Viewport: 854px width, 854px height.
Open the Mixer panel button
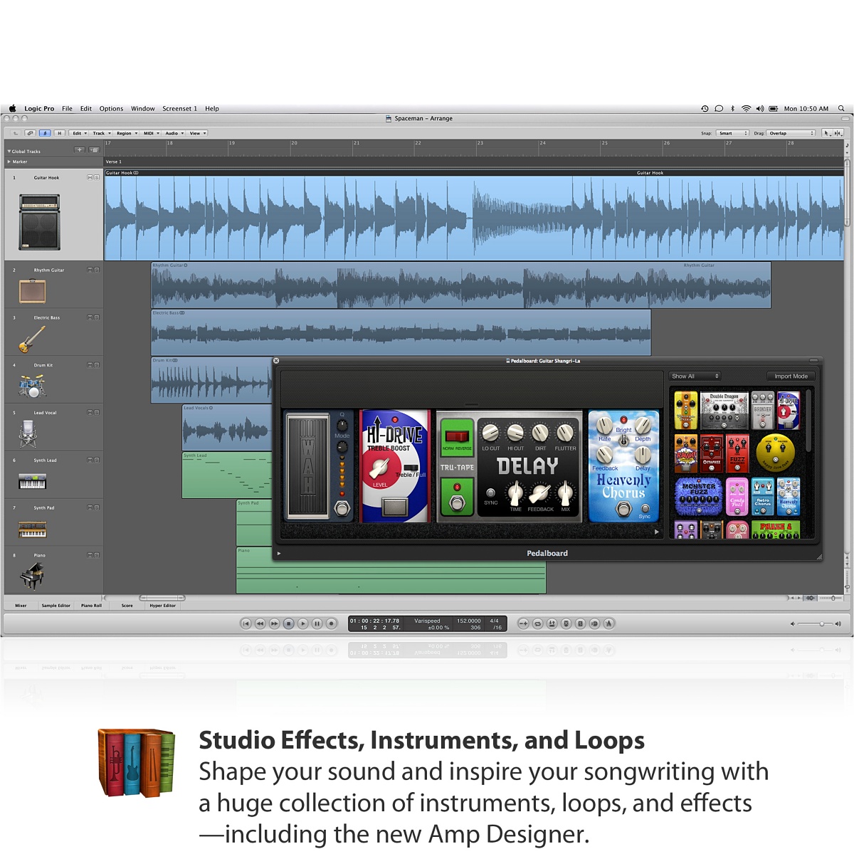click(x=21, y=606)
